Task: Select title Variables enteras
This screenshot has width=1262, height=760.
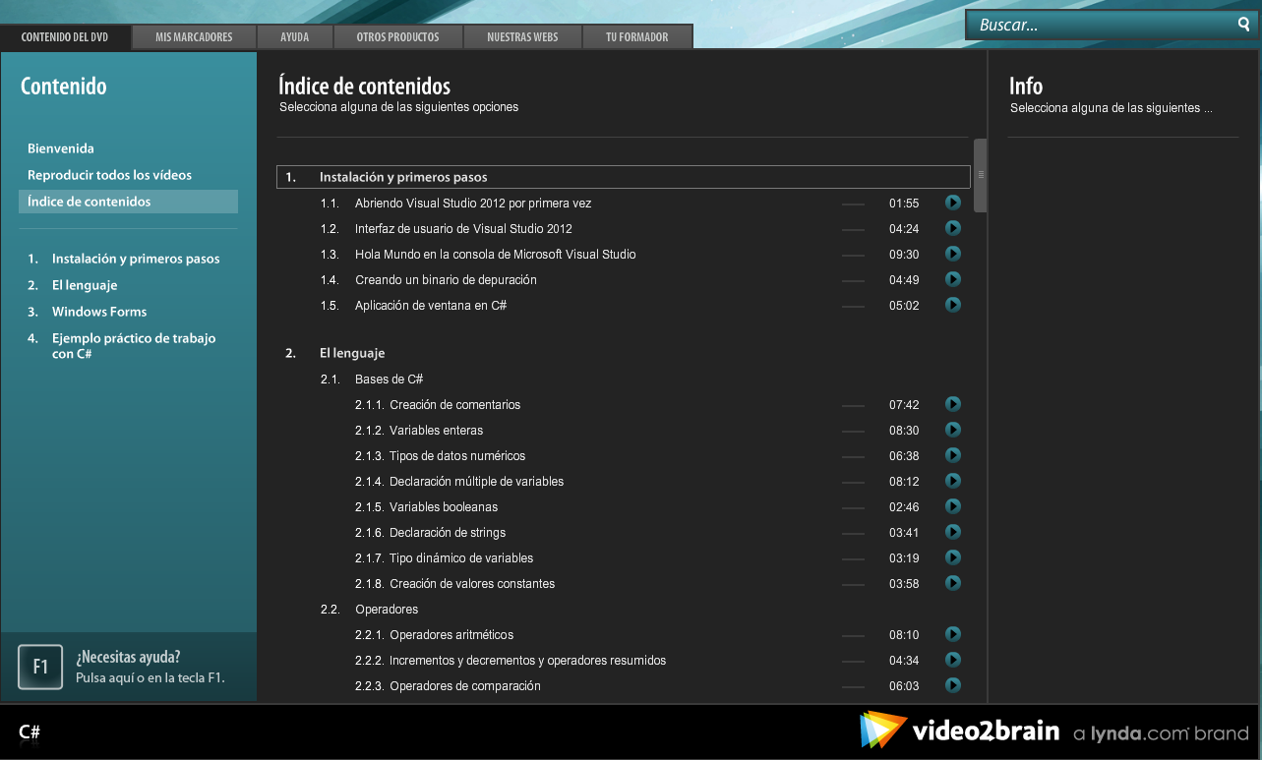Action: (436, 431)
